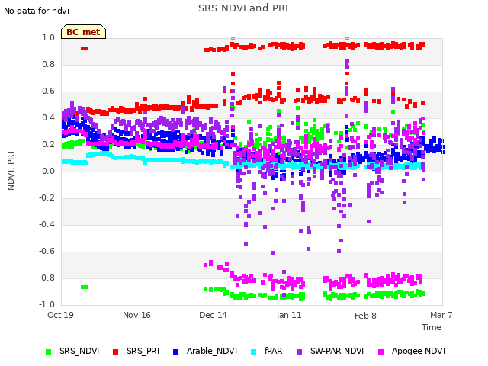
Task: Click the 1.0 y-axis tick label
Action: [x=48, y=37]
